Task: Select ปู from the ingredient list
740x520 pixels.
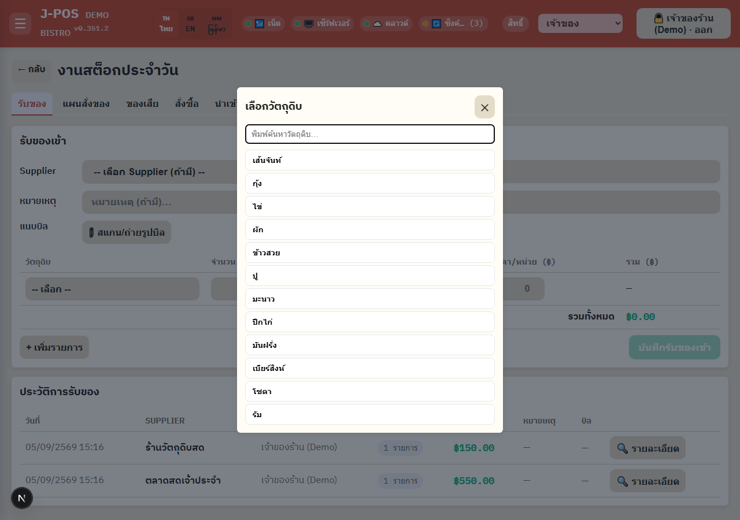Action: [370, 276]
